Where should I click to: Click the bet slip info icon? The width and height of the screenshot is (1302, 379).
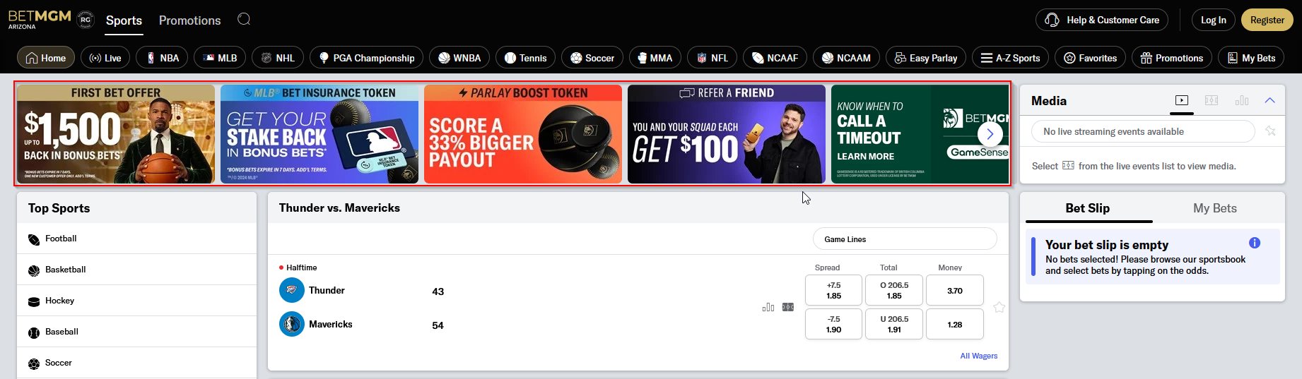click(1255, 243)
